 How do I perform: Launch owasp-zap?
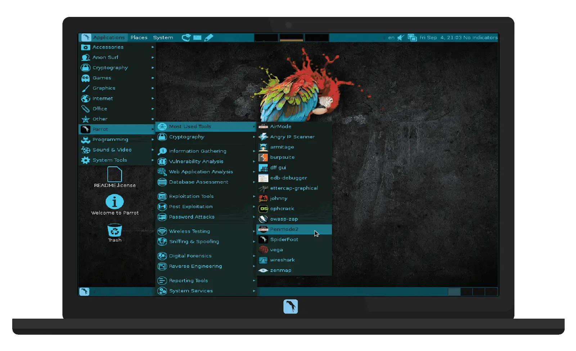coord(294,219)
